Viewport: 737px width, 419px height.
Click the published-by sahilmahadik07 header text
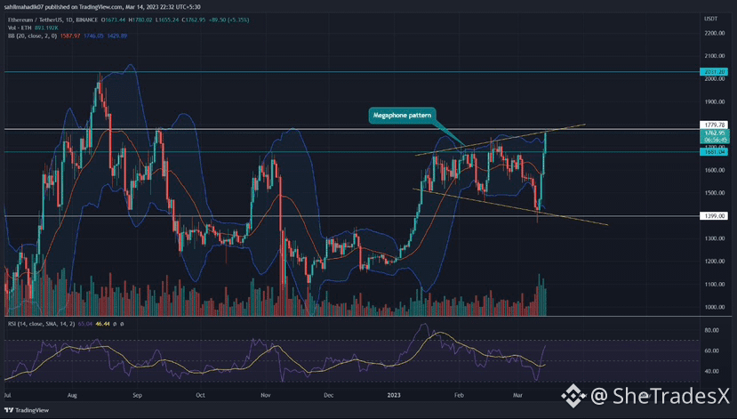pos(102,7)
